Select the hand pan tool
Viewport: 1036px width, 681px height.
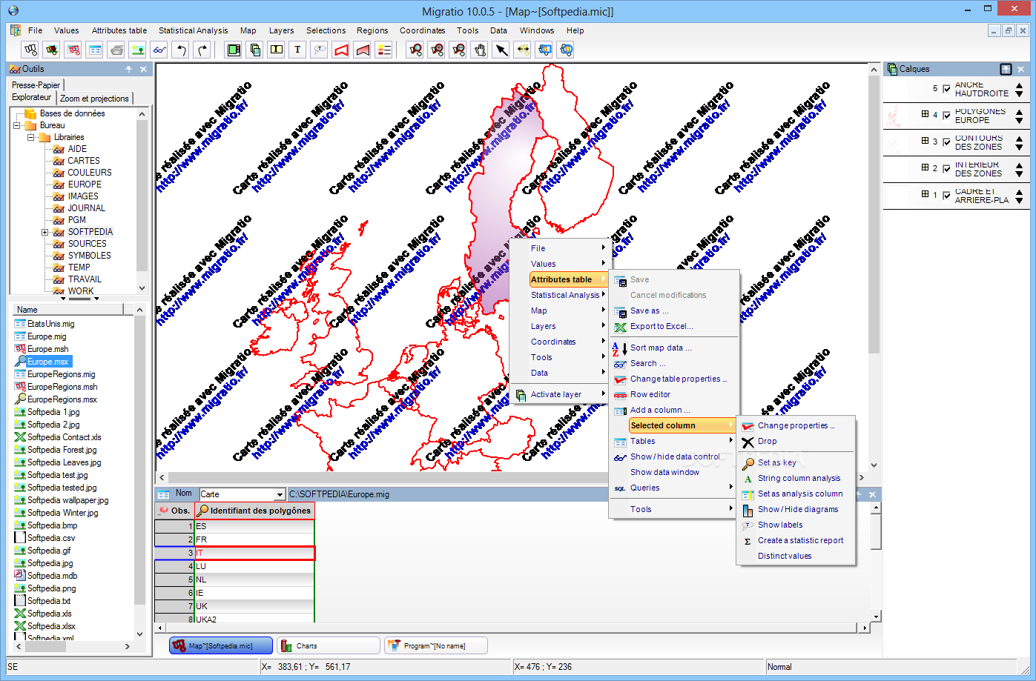click(480, 50)
